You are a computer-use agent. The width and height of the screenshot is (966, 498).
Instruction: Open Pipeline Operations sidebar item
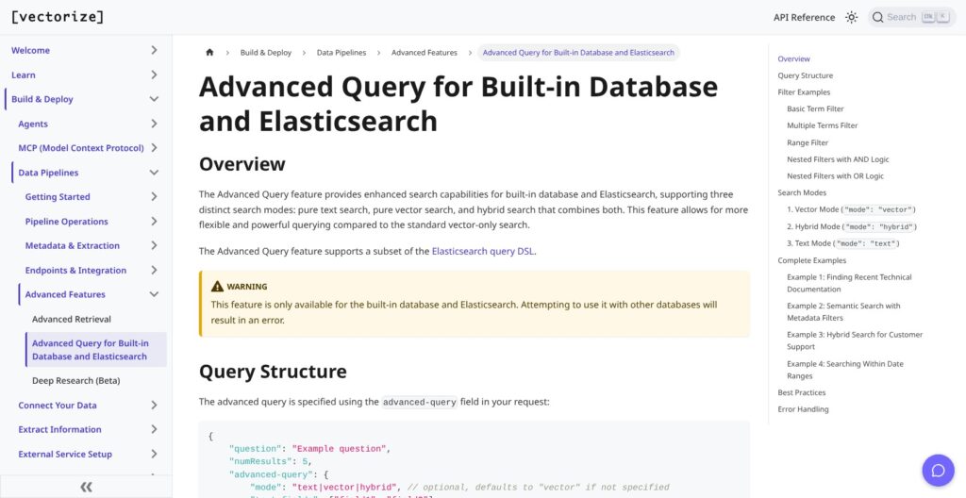67,222
